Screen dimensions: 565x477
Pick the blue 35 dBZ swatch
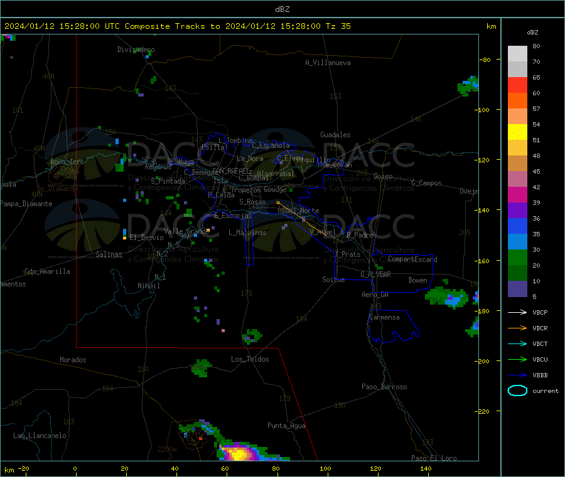517,226
